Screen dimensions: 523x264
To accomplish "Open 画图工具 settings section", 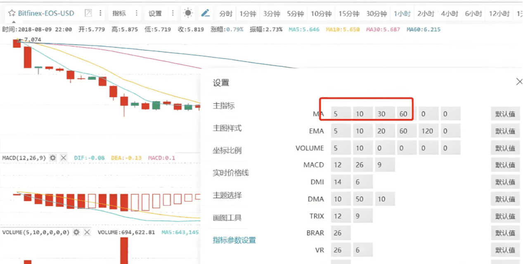I will pos(227,218).
